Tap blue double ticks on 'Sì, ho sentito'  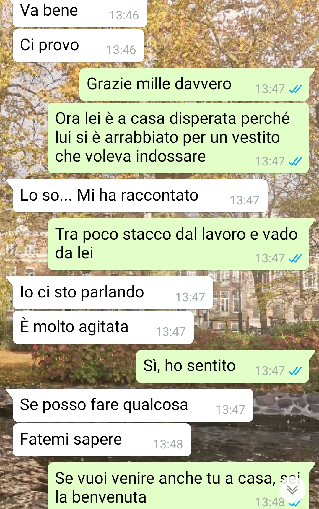[295, 371]
